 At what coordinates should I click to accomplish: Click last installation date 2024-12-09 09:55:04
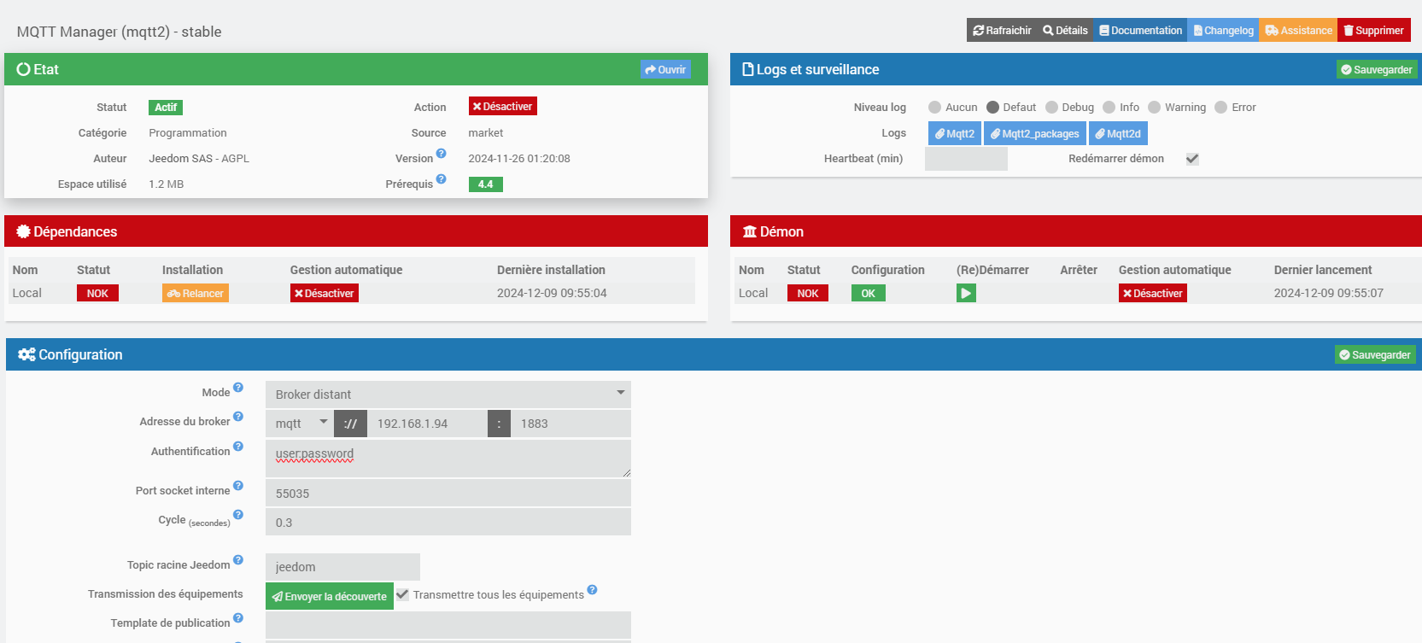[552, 293]
